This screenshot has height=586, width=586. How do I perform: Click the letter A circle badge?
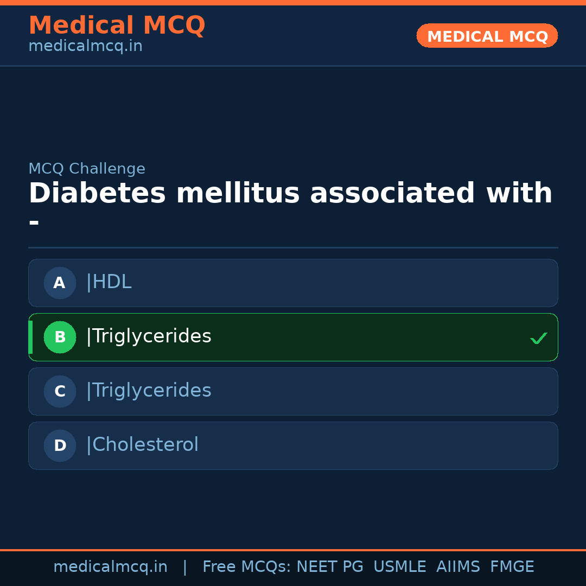(60, 283)
